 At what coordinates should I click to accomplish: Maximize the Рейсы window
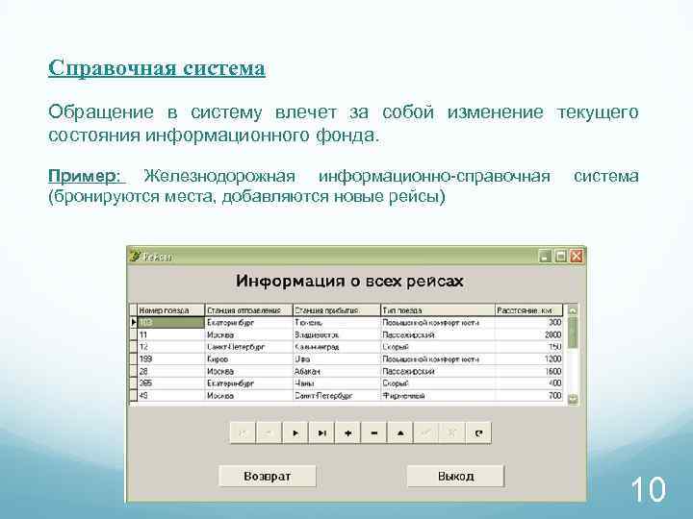(561, 256)
